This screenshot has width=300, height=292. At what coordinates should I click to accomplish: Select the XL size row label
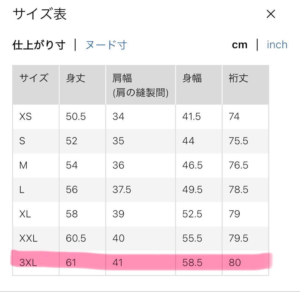25,214
